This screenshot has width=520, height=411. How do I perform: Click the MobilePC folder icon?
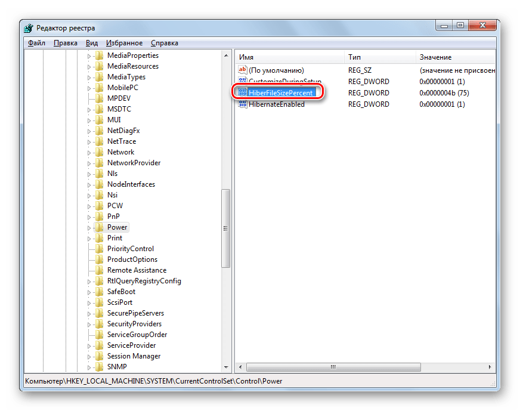99,88
